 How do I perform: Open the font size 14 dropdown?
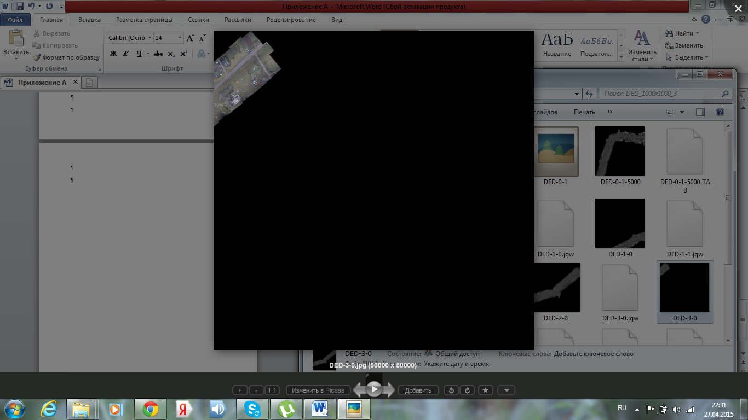(180, 38)
